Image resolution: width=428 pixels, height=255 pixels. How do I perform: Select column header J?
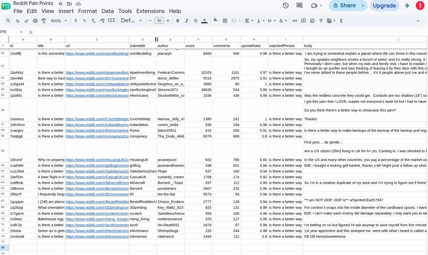tap(365, 39)
